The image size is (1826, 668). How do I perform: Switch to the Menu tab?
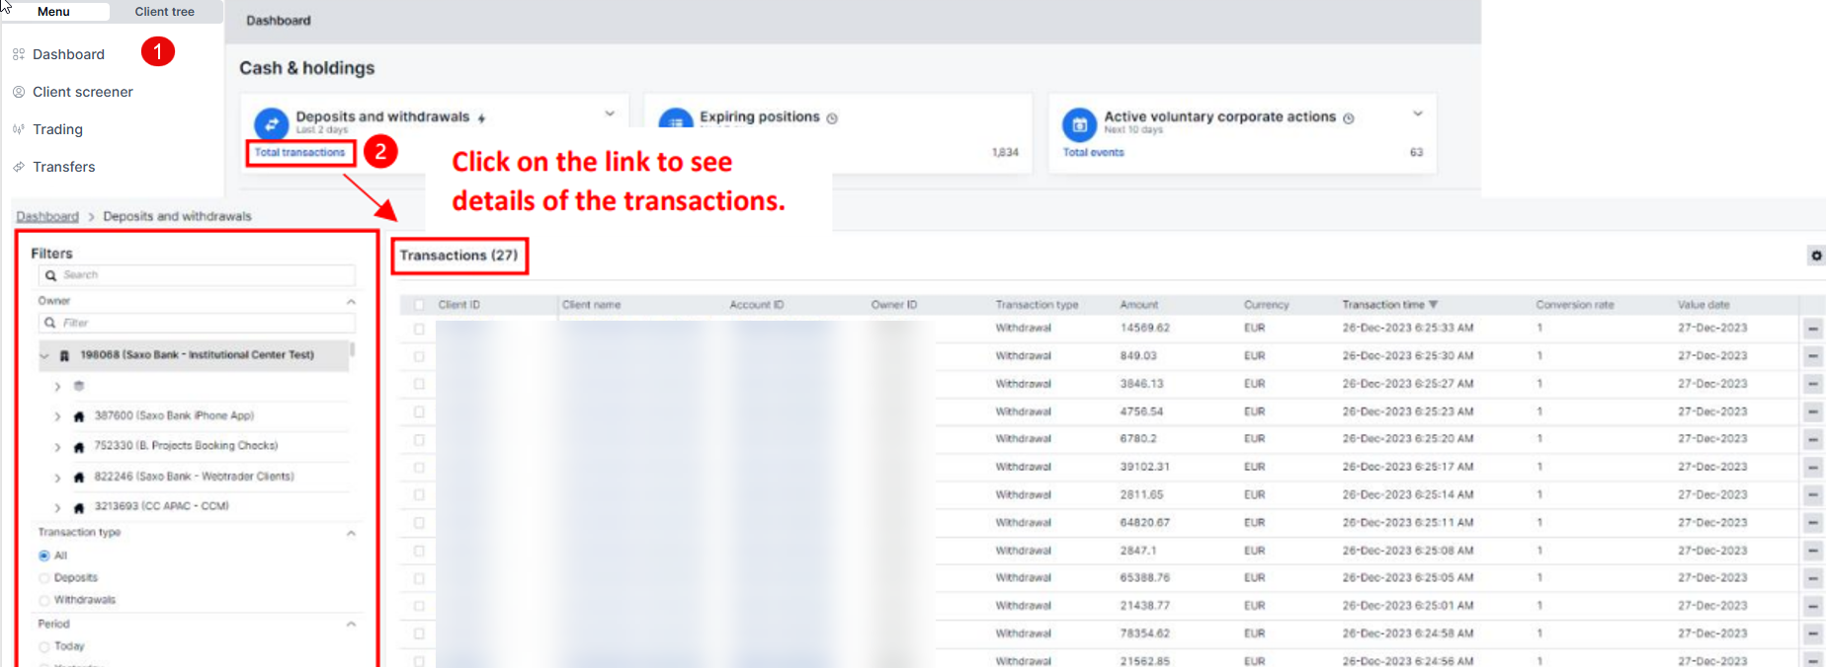[x=53, y=12]
